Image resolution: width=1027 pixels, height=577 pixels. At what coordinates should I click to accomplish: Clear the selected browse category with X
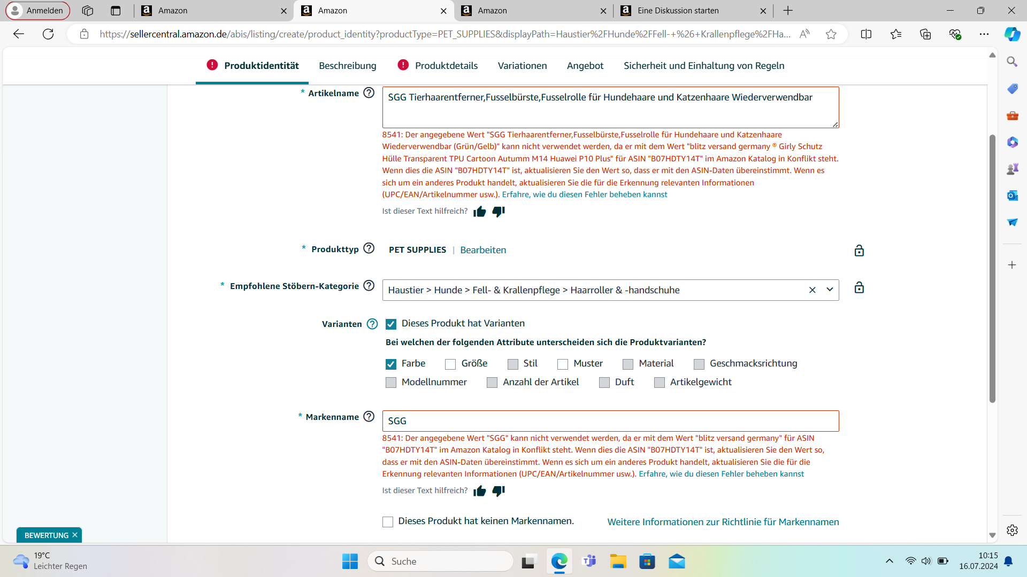(813, 290)
